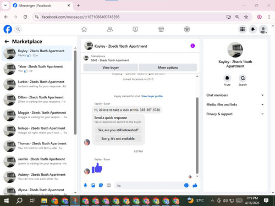Send a thumbs-up like from composer
The image size is (275, 206).
tap(195, 186)
